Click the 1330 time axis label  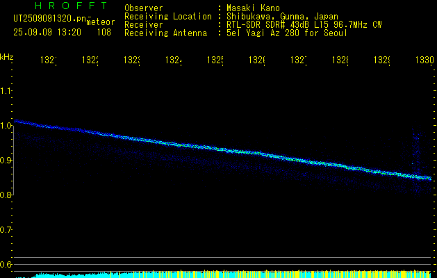coord(424,60)
